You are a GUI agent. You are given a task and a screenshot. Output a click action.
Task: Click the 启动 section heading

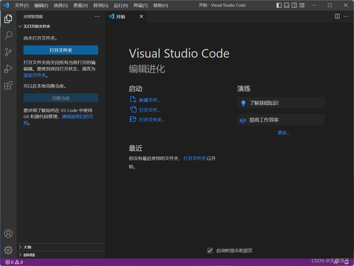click(136, 89)
